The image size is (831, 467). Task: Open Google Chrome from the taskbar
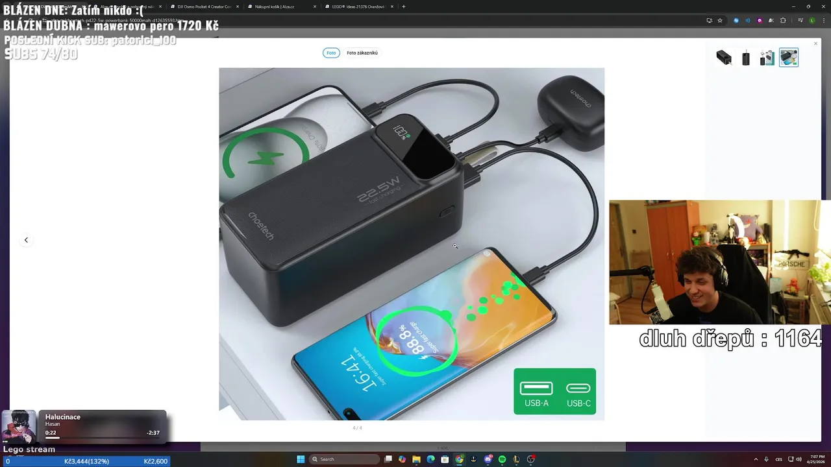(x=459, y=459)
